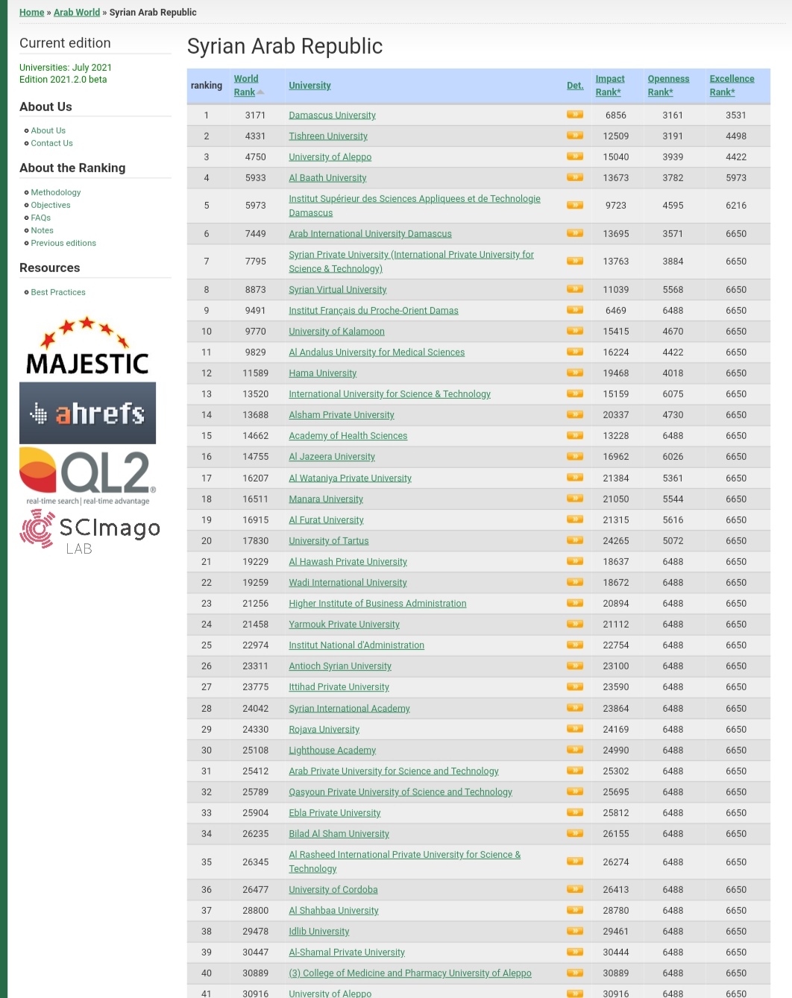Click details icon for Wadi International University
Viewport: 792px width, 998px height.
pos(575,582)
